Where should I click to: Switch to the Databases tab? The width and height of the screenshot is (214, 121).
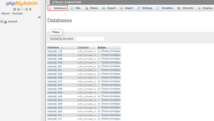tap(58, 8)
